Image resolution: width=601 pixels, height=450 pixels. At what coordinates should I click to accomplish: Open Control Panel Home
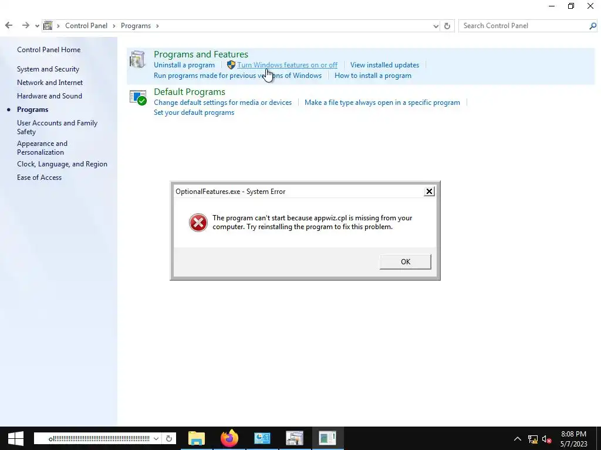pos(49,50)
